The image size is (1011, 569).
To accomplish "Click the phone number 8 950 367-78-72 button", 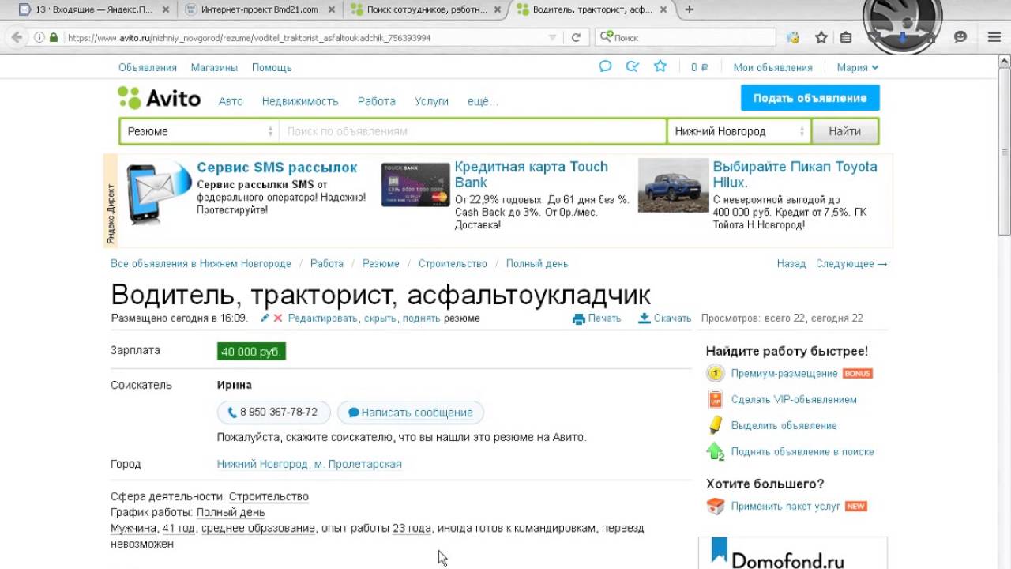I will click(273, 413).
